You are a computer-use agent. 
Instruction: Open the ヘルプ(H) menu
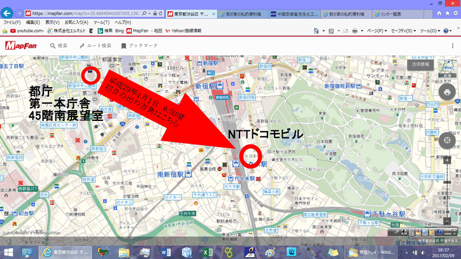coord(123,22)
